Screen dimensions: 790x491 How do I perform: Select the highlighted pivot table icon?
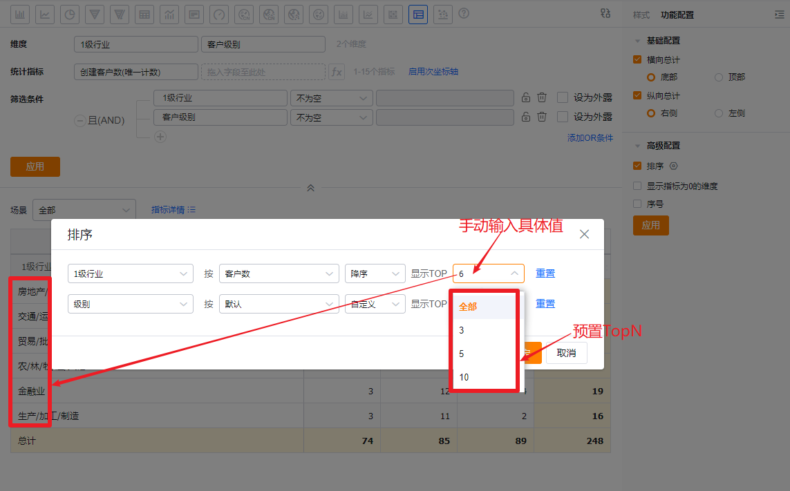[418, 15]
